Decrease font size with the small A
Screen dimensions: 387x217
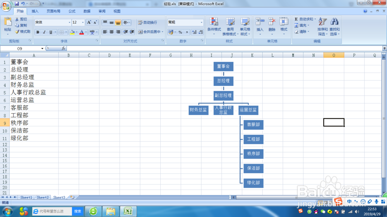click(95, 22)
